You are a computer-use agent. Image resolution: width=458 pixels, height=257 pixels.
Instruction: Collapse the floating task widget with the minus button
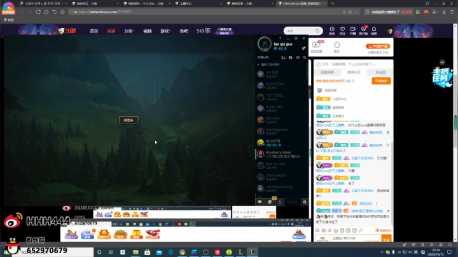point(442,62)
